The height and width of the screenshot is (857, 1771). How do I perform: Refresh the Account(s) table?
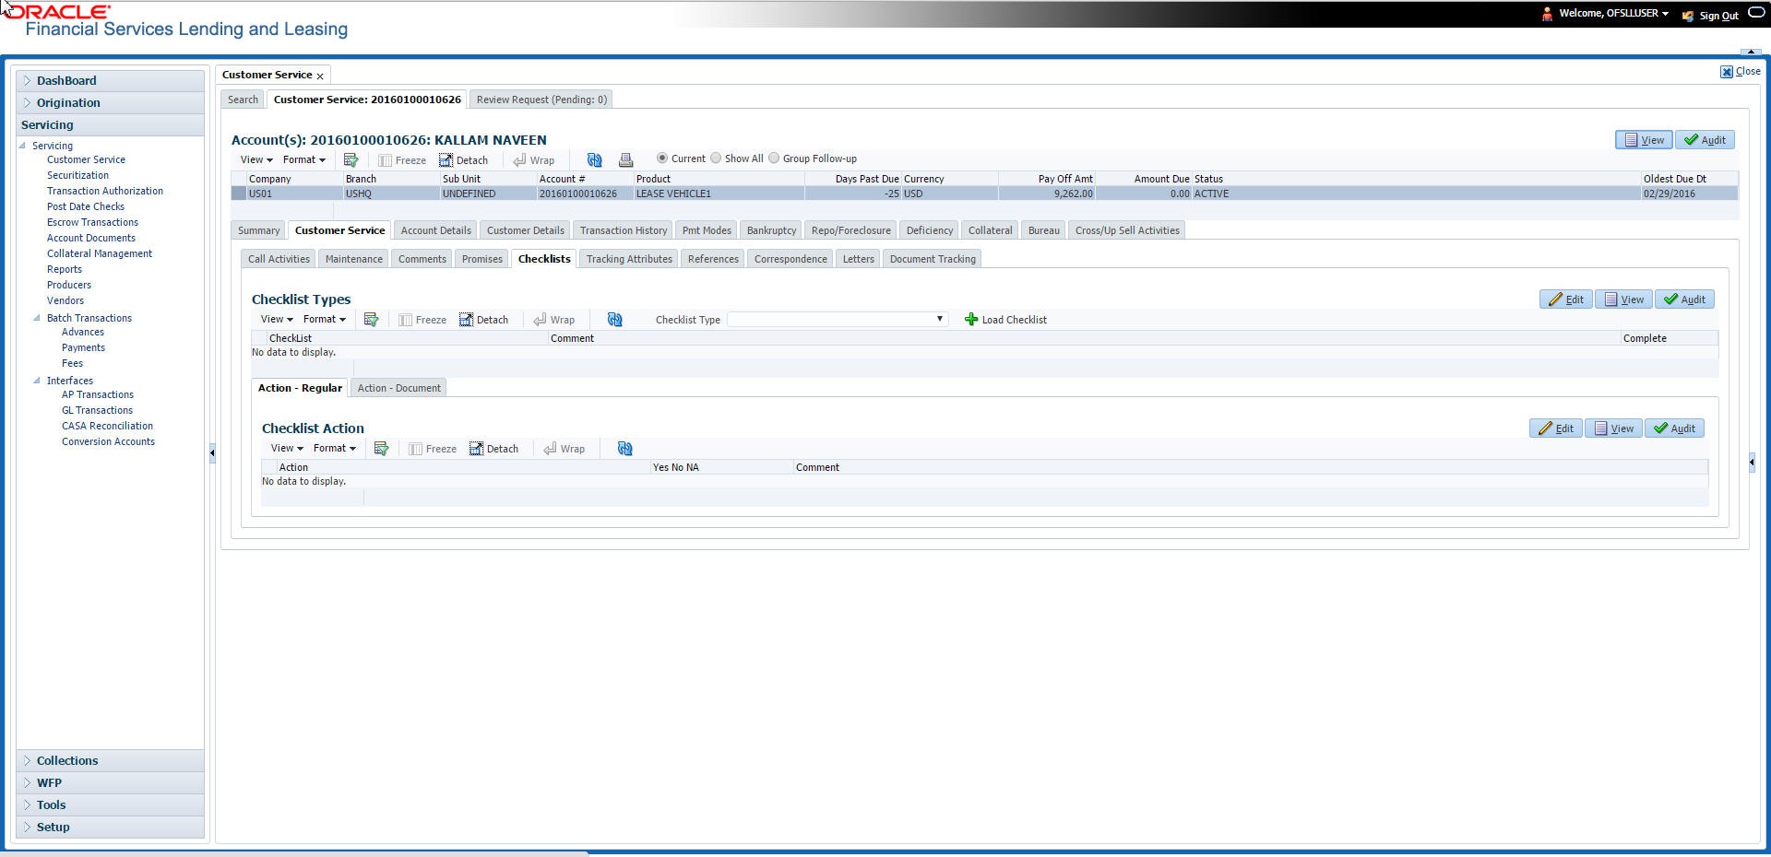(594, 159)
